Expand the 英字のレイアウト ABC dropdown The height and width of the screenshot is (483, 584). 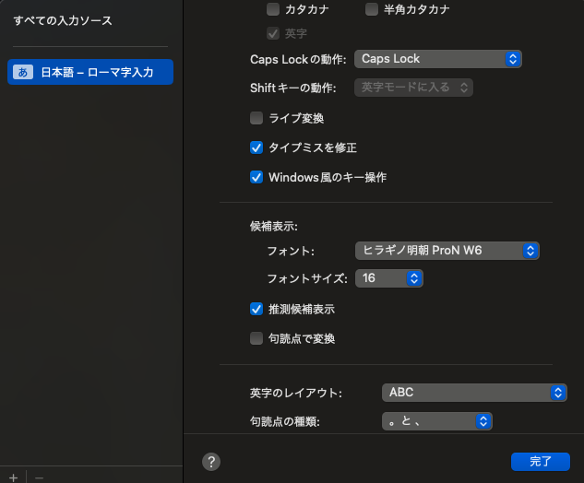pyautogui.click(x=473, y=393)
